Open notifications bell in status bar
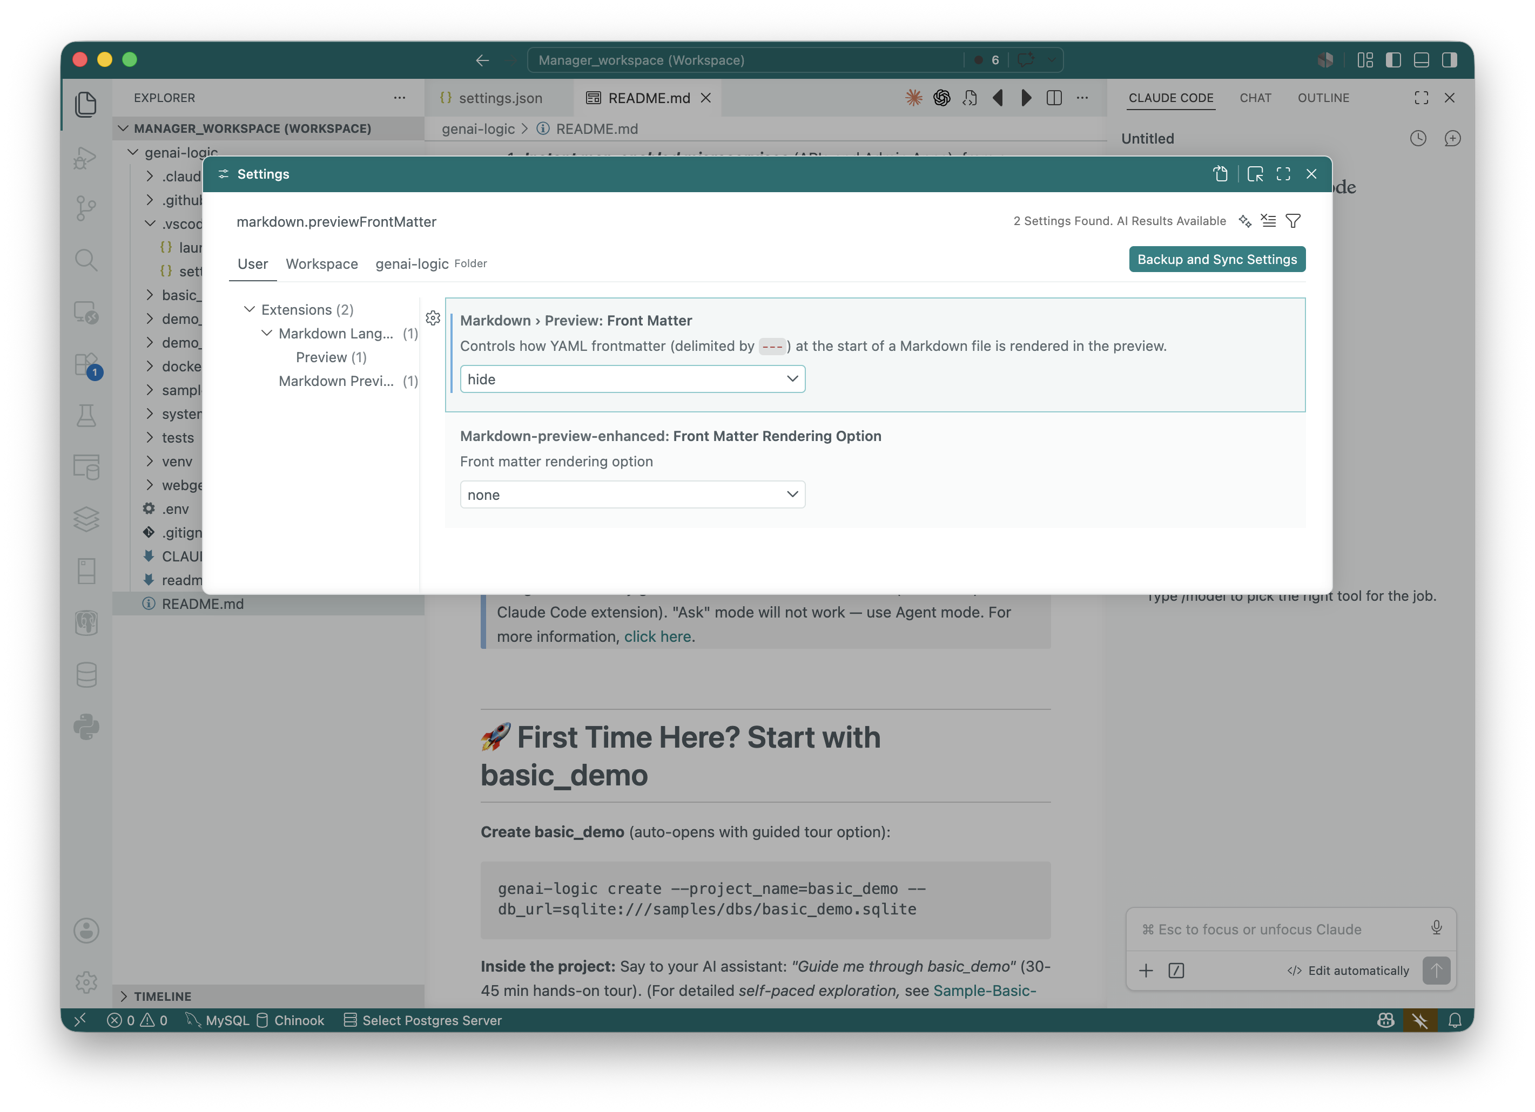 pyautogui.click(x=1455, y=1020)
